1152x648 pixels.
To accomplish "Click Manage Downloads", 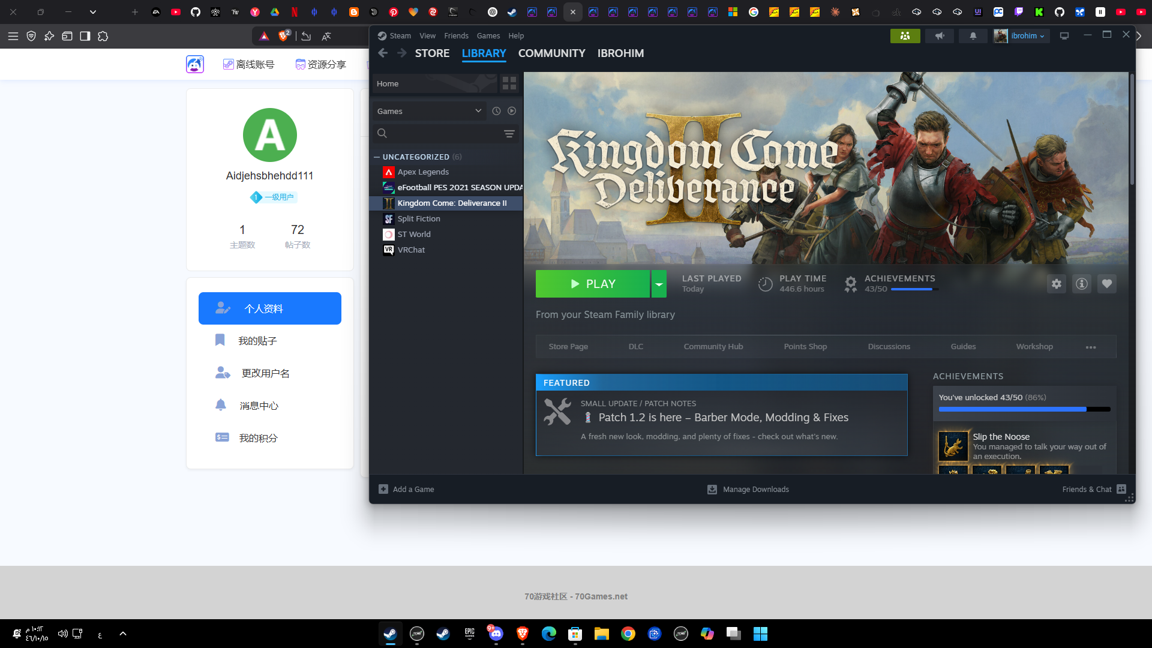I will point(748,490).
